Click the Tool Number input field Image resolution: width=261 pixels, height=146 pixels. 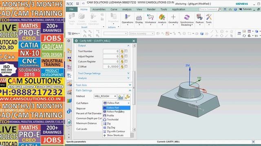coord(111,52)
